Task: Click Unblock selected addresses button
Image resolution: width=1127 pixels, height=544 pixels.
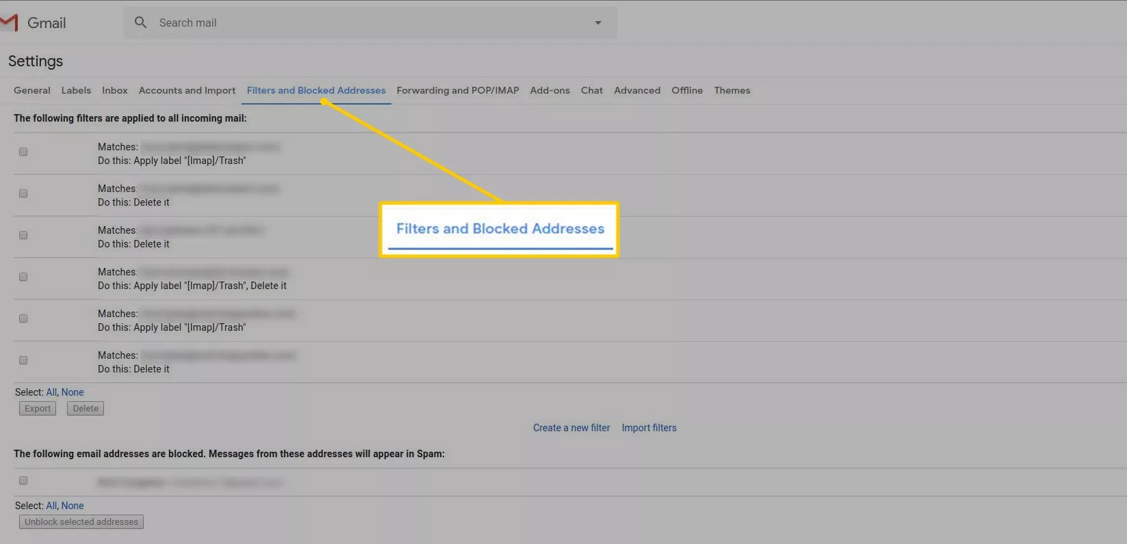Action: tap(81, 522)
